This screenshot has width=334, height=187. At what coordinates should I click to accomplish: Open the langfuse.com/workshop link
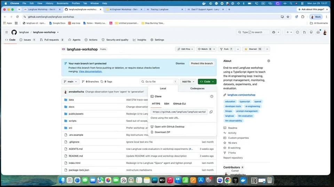[241, 95]
